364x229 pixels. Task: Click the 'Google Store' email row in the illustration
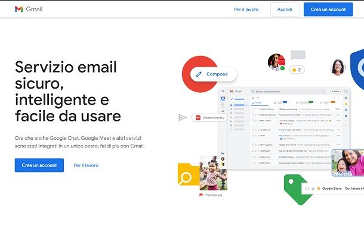tap(332, 189)
